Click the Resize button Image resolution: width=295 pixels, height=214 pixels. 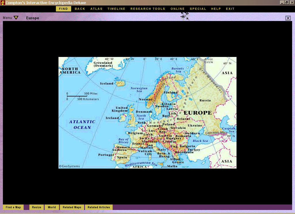36,207
